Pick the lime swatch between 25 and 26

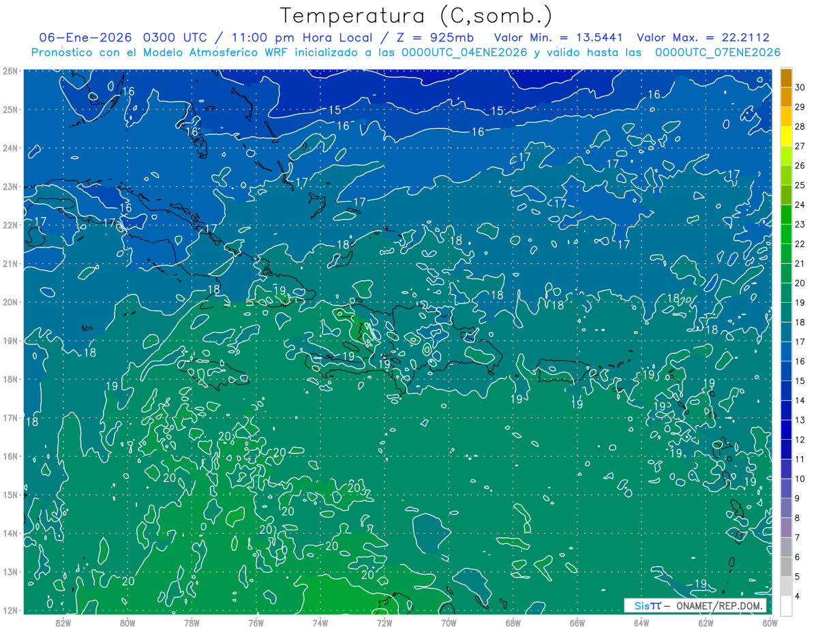tap(787, 175)
